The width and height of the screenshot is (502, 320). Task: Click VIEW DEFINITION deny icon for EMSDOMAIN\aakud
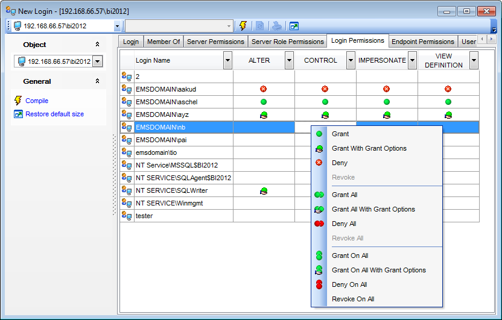coord(448,89)
